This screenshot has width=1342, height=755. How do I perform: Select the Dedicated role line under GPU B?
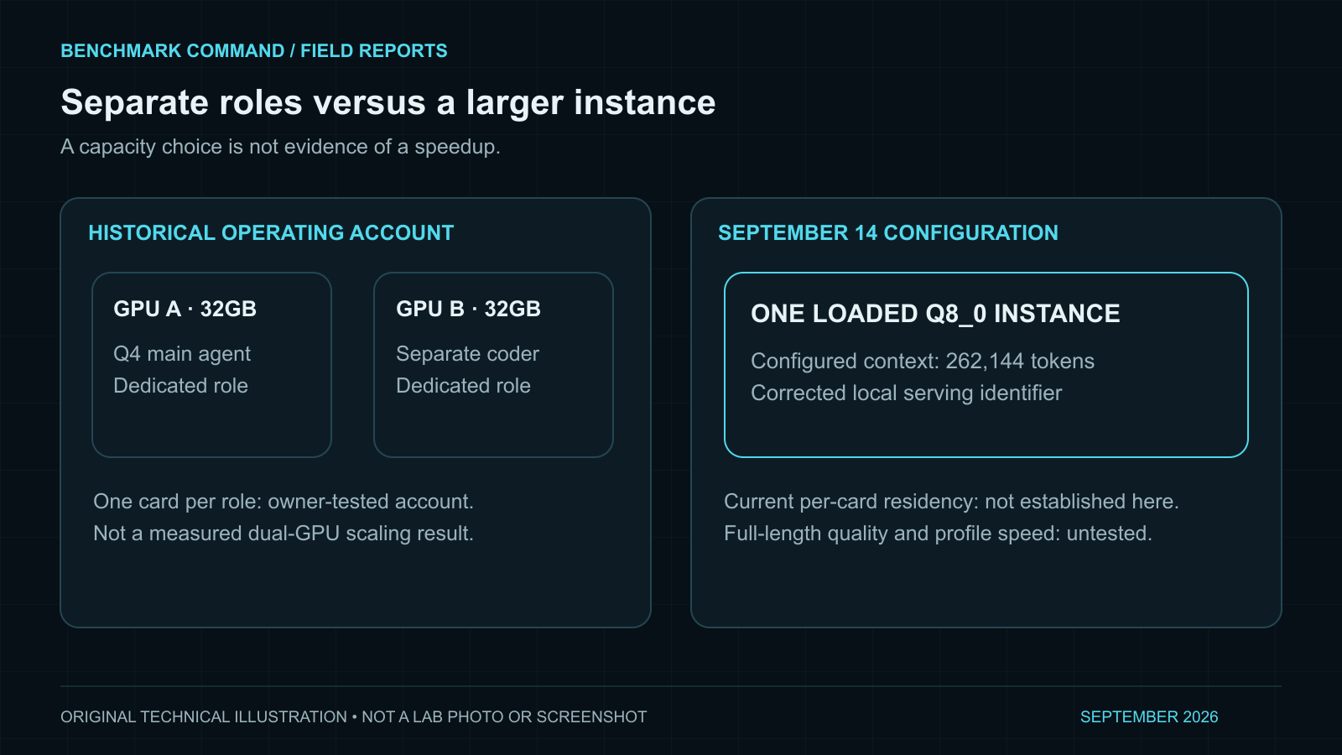pos(463,386)
